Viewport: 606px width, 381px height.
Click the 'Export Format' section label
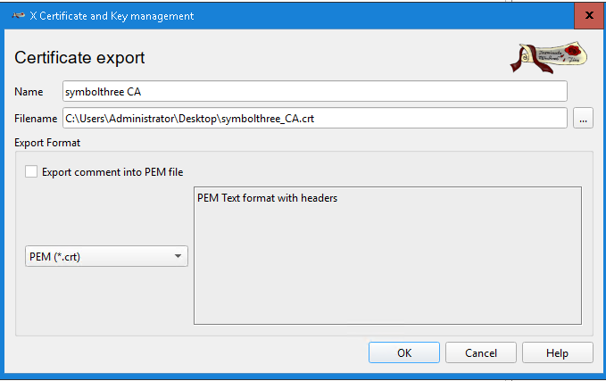pyautogui.click(x=48, y=142)
